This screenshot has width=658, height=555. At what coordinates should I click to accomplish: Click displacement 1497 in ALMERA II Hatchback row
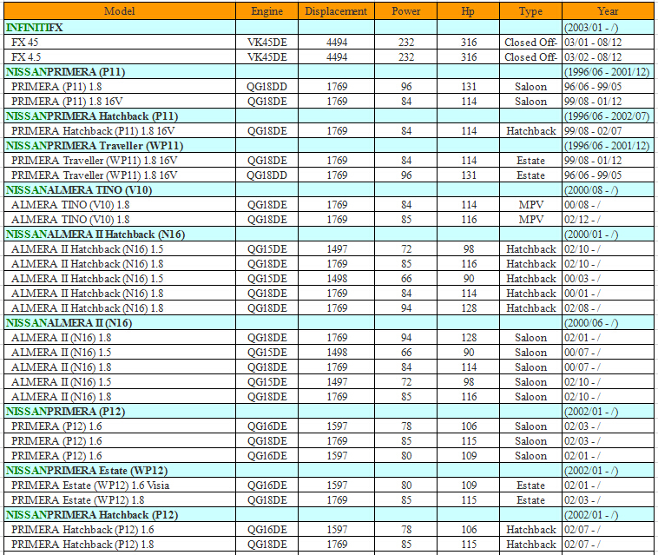(x=337, y=249)
